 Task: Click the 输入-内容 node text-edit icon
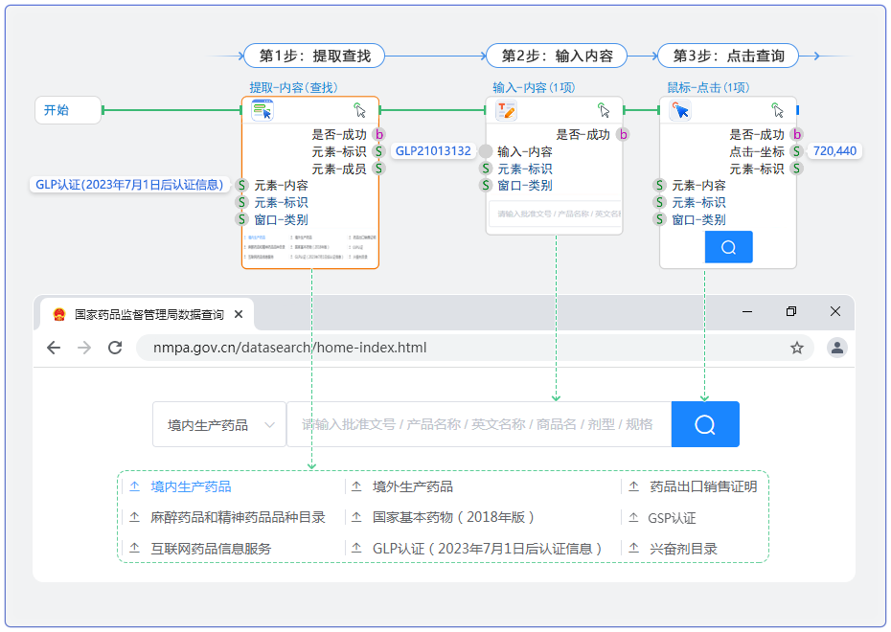pyautogui.click(x=506, y=110)
